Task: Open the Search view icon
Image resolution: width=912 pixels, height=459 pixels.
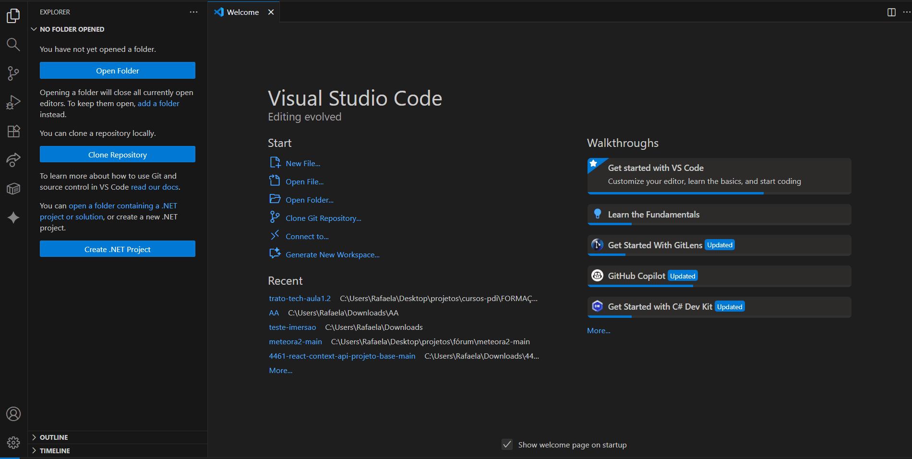Action: (13, 45)
